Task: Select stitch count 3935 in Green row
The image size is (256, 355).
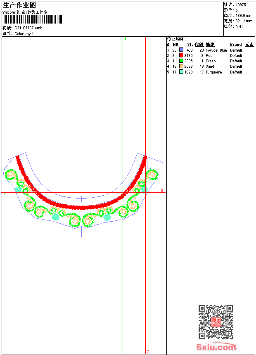Action: pyautogui.click(x=188, y=61)
